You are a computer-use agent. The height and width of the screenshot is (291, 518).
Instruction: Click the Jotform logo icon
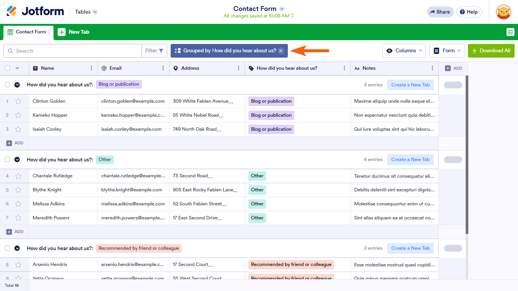pyautogui.click(x=12, y=11)
